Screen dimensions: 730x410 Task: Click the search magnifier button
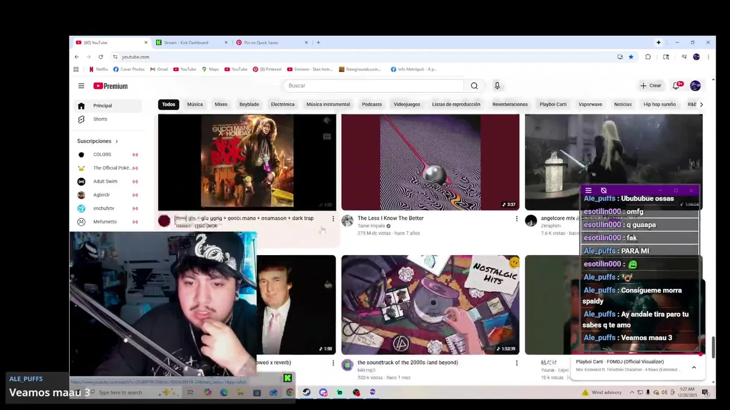pyautogui.click(x=474, y=85)
